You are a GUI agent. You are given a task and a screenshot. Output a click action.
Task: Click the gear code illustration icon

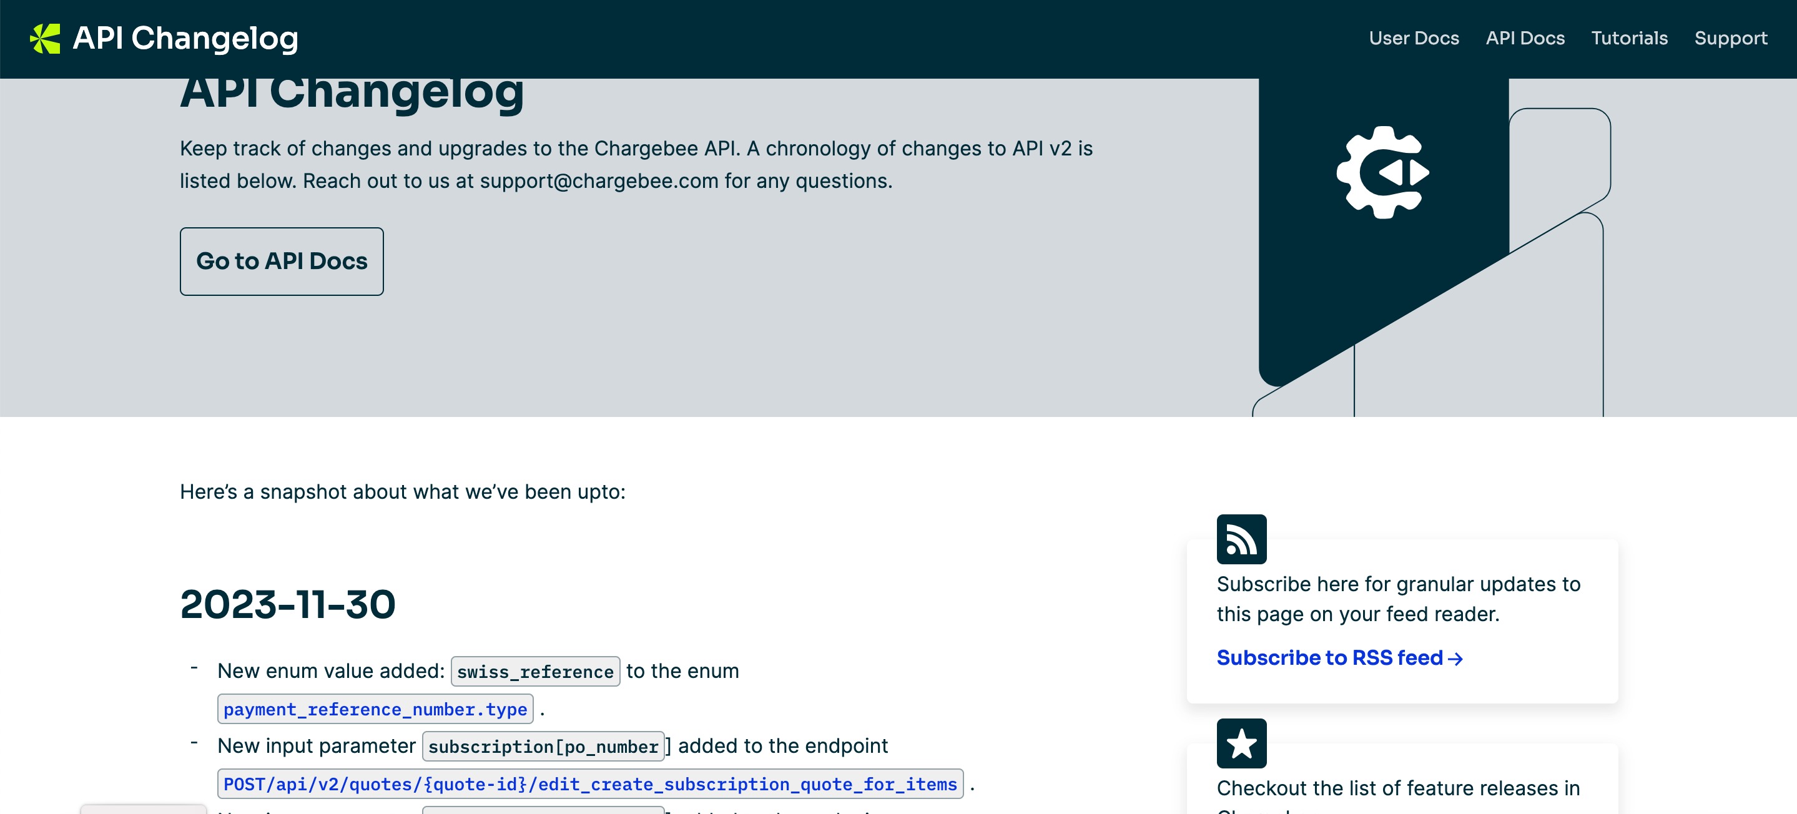coord(1382,172)
